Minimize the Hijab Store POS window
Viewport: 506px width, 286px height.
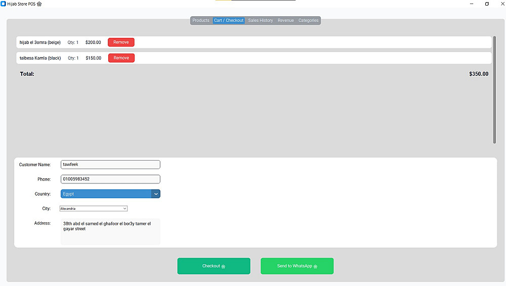[472, 4]
